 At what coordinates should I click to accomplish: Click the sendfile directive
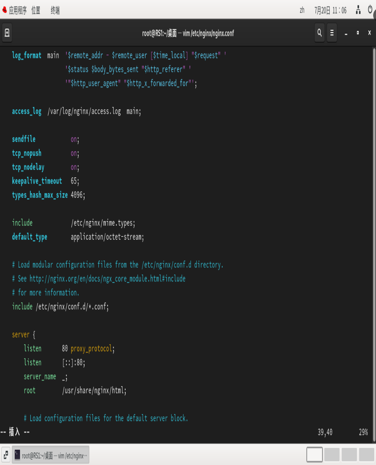24,139
